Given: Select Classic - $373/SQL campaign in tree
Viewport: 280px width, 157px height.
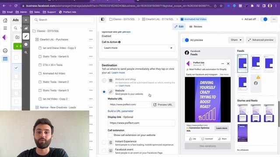Looking at the screenshot, I should click(x=48, y=31).
